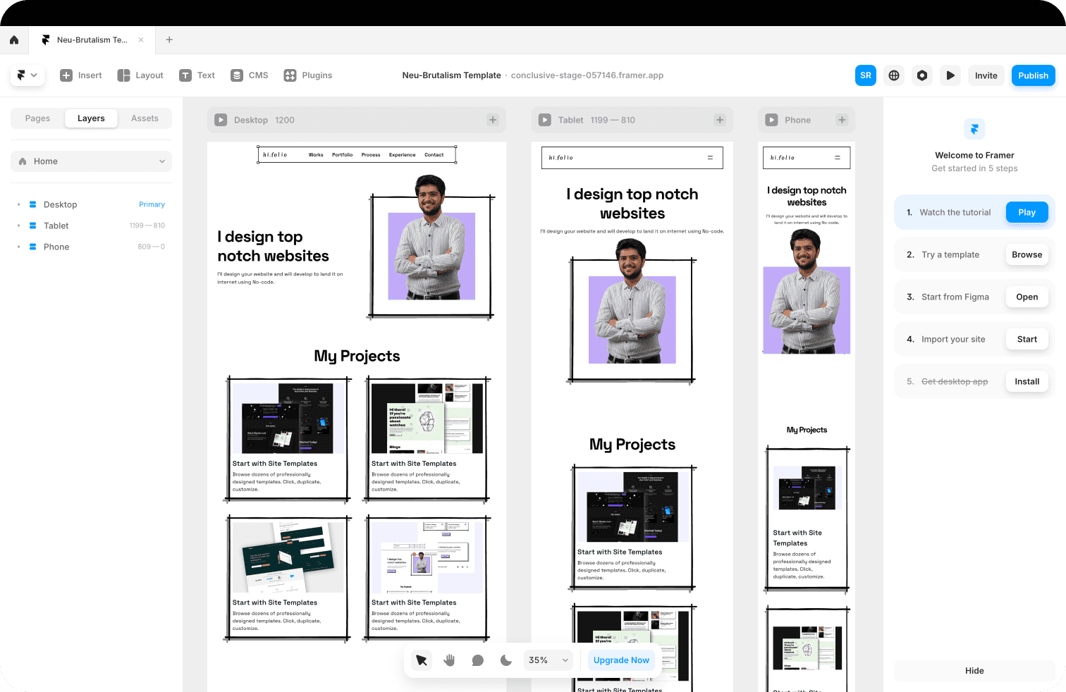This screenshot has height=692, width=1066.
Task: Play the Tablet breakpoint preview
Action: (x=545, y=120)
